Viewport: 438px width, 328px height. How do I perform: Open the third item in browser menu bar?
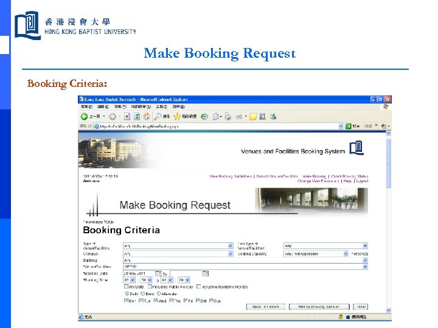click(120, 107)
